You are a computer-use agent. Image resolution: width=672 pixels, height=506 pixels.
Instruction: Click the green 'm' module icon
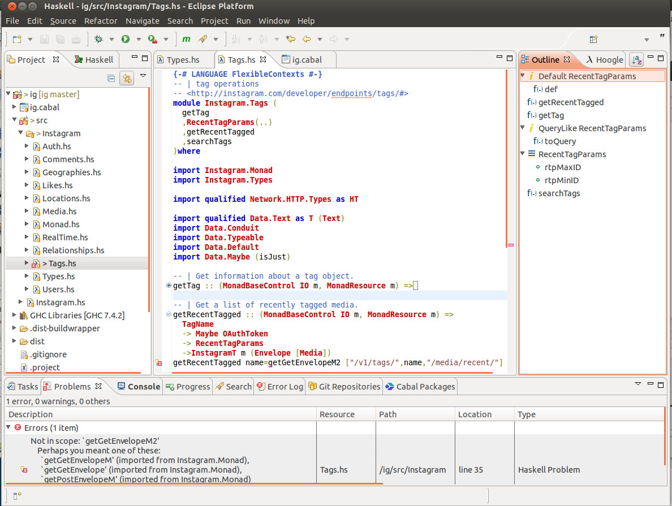pyautogui.click(x=186, y=40)
